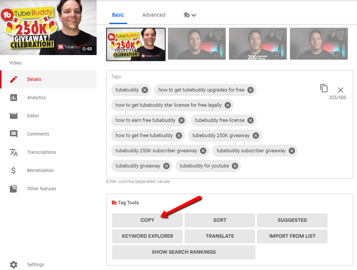Go to Comments in the sidebar
The image size is (357, 270).
point(38,134)
